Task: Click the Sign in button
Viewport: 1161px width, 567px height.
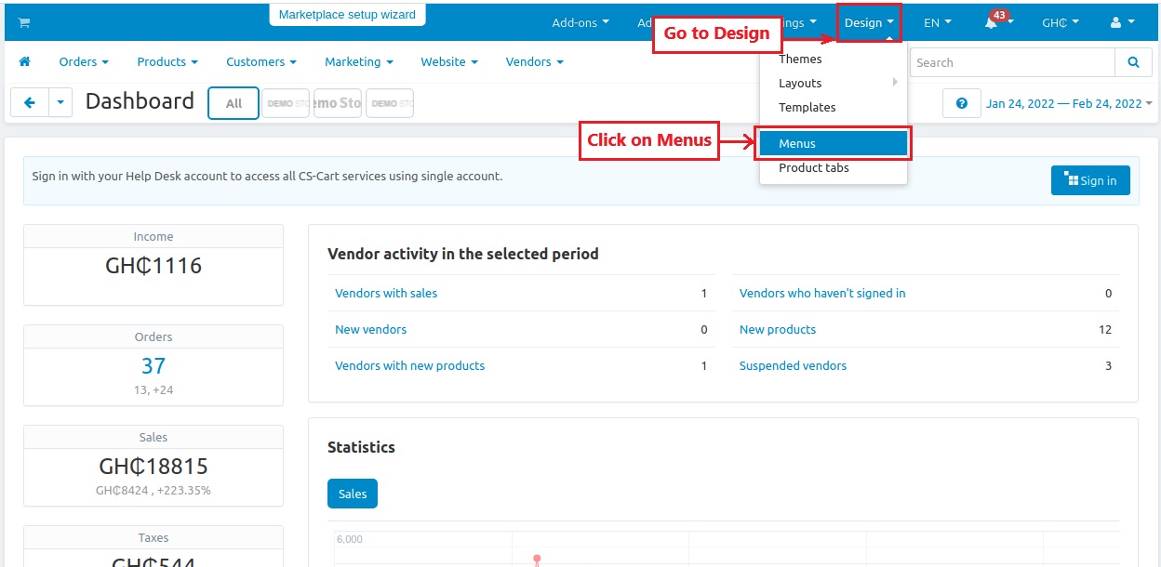Action: click(x=1090, y=180)
